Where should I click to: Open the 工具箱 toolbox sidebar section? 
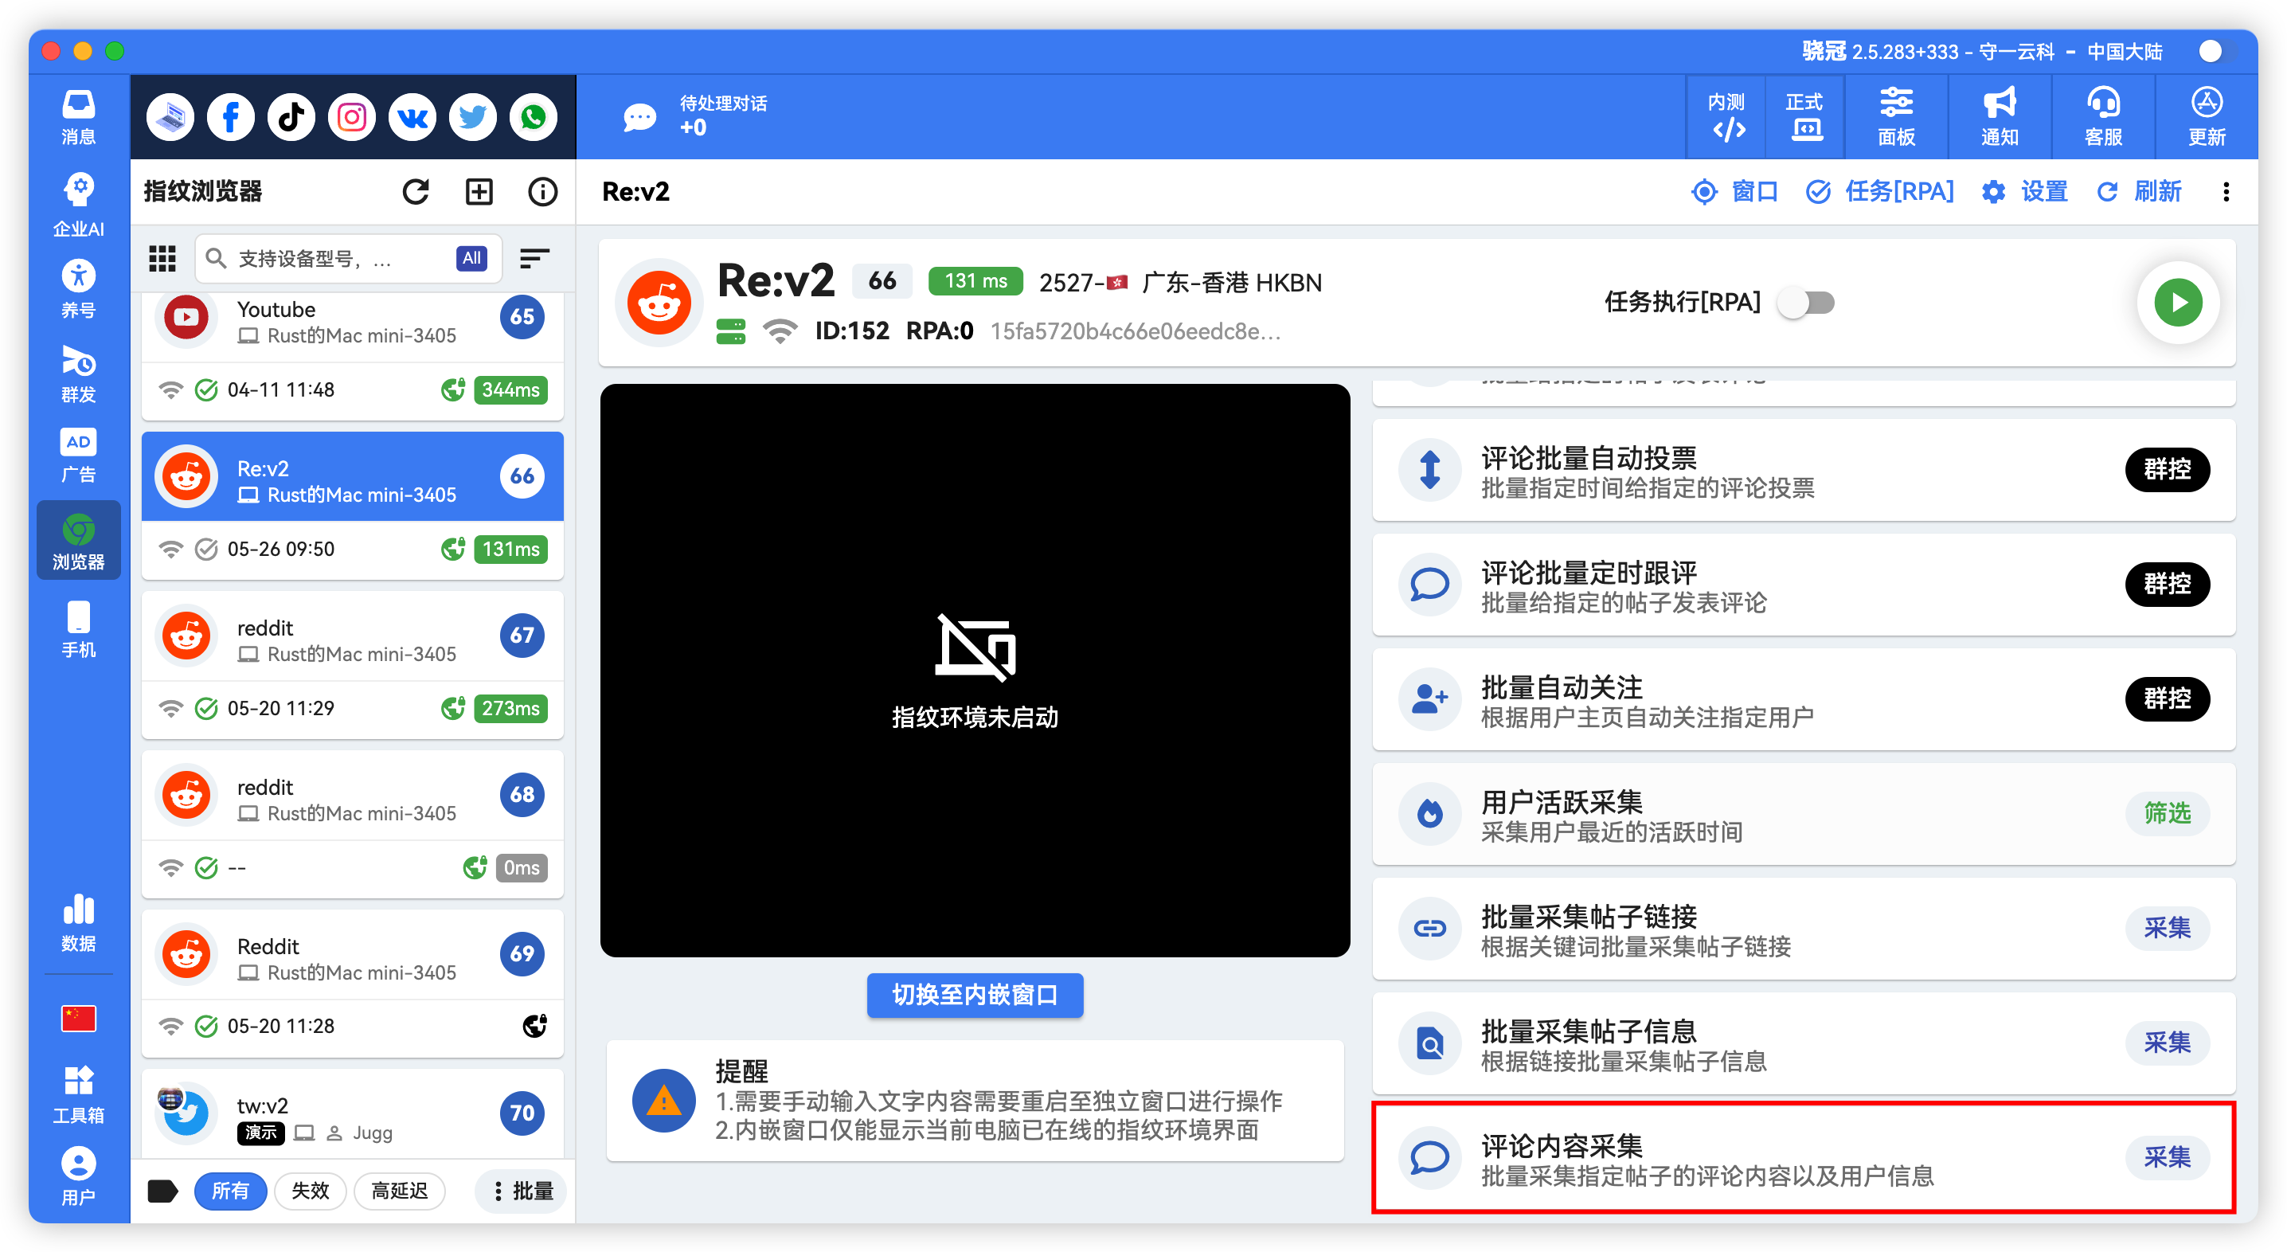[x=78, y=1095]
